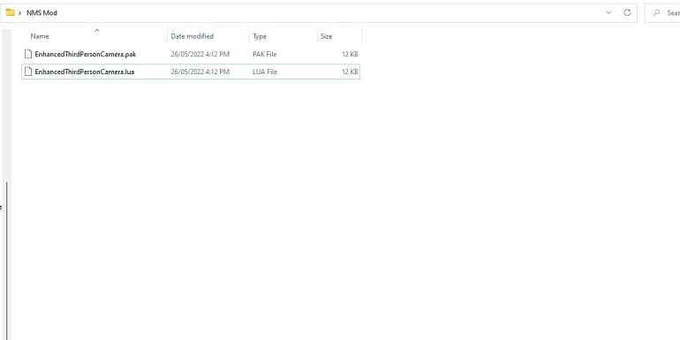The image size is (680, 340).
Task: Click the PAK File type cell
Action: [x=265, y=54]
